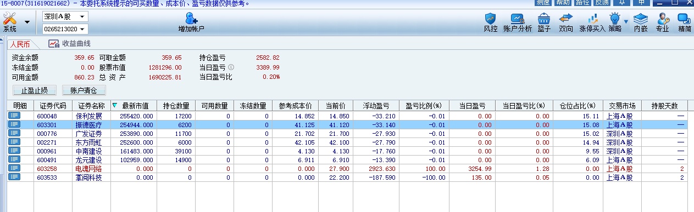694x212 pixels.
Task: Sort by 当前价 column header
Action: (x=336, y=105)
